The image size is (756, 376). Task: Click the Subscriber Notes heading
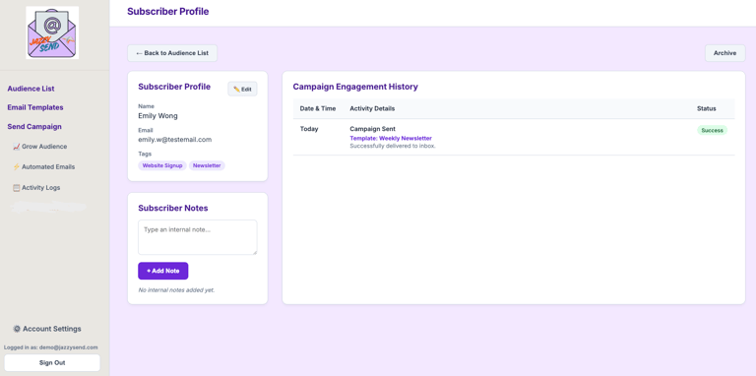[173, 209]
